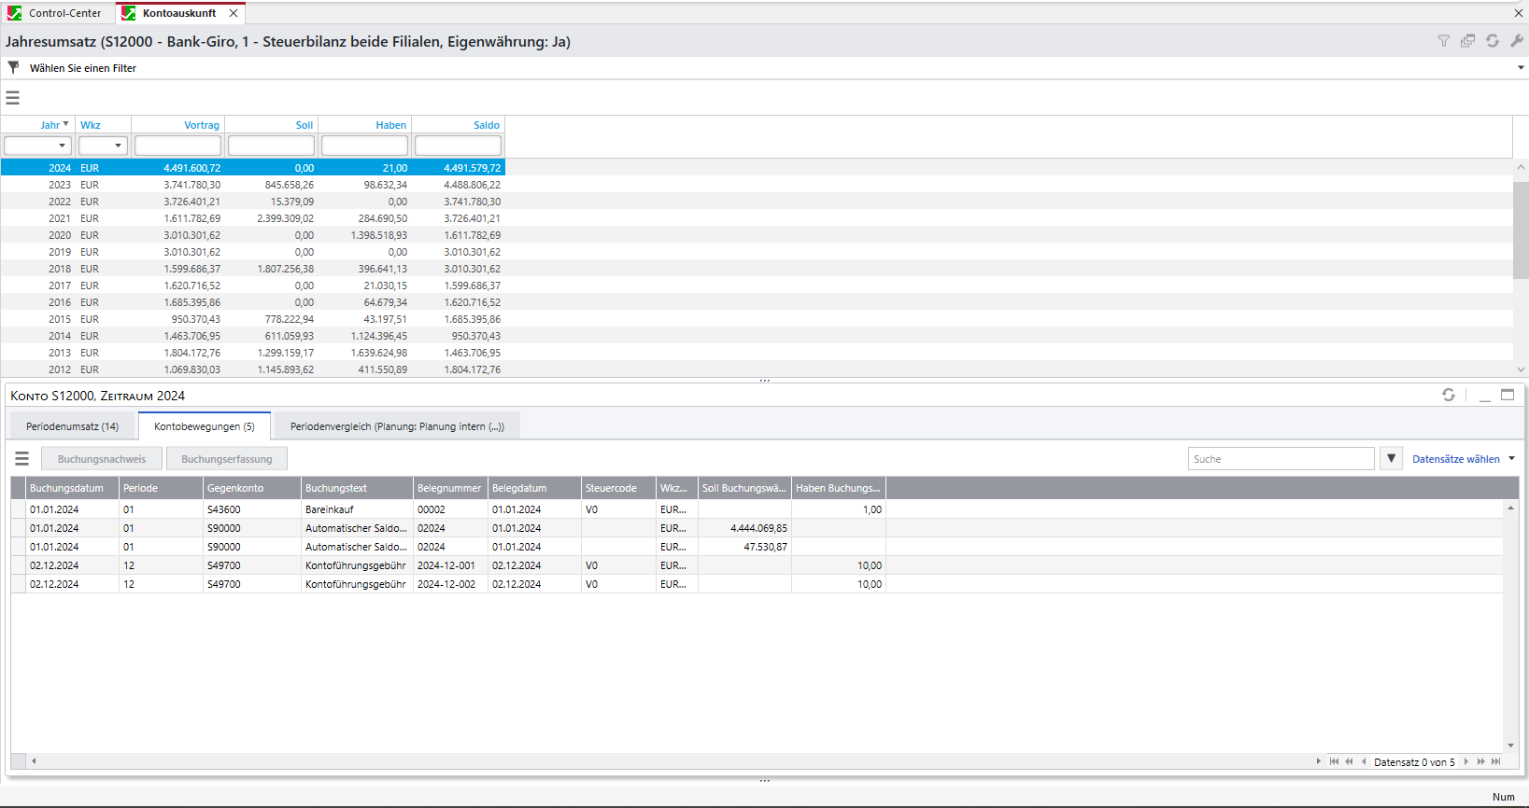Refresh the Konto S12000 detail panel
The height and width of the screenshot is (808, 1529).
1449,396
